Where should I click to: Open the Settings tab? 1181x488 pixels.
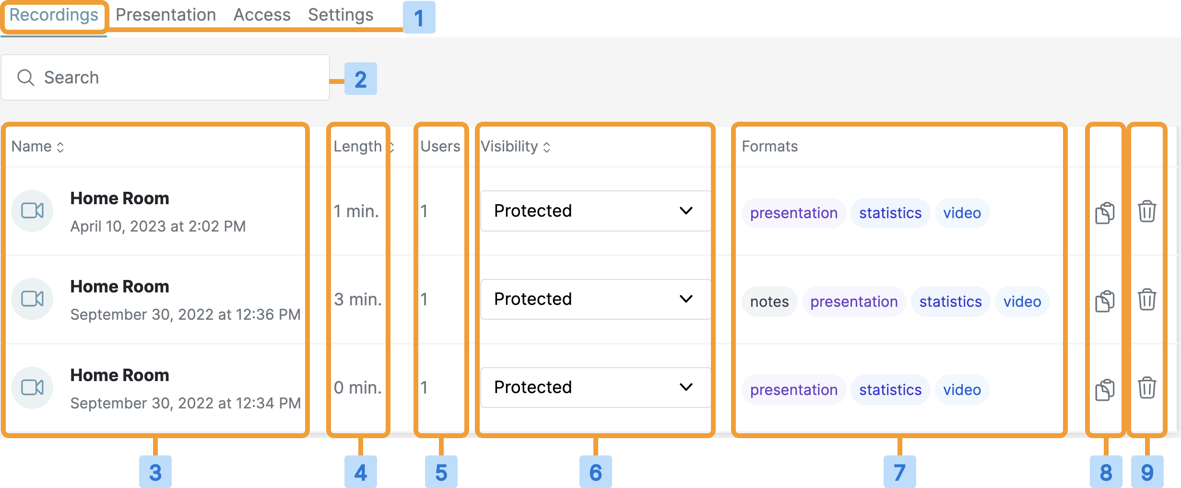tap(340, 15)
